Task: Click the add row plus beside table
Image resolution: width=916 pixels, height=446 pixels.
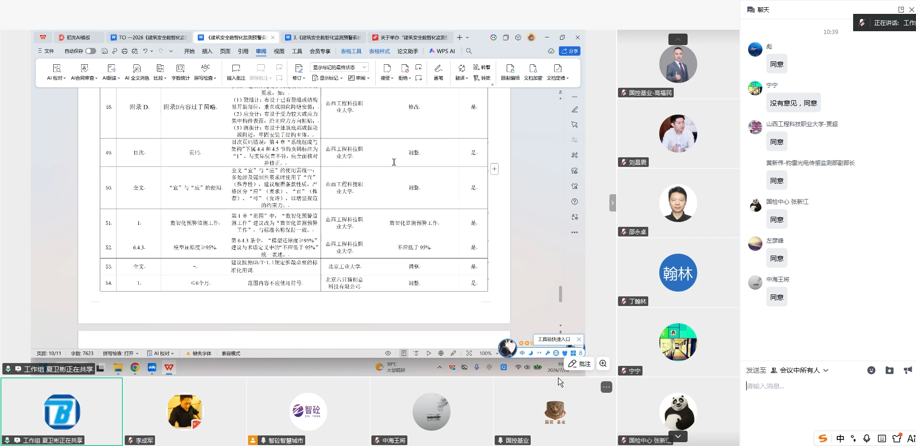Action: click(495, 169)
